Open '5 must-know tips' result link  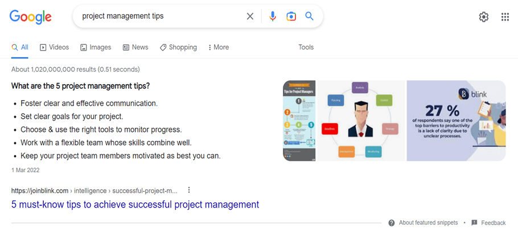pyautogui.click(x=135, y=205)
